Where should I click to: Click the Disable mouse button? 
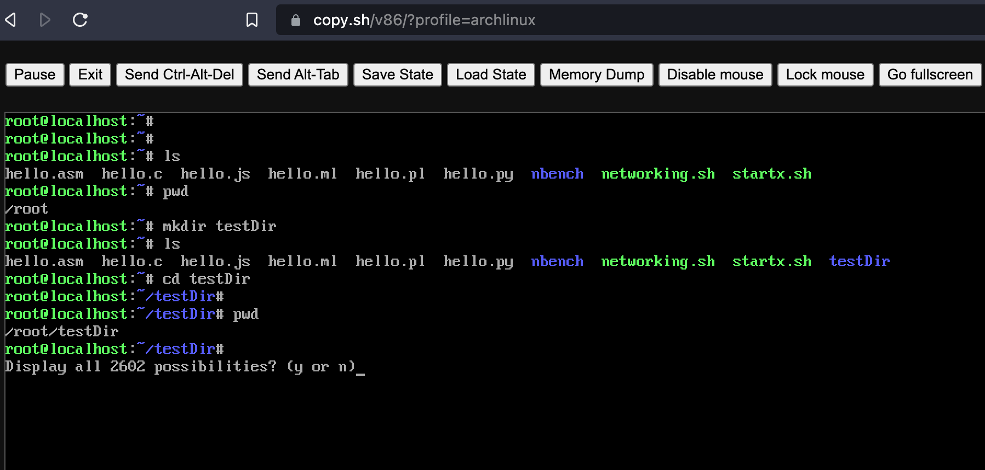[715, 74]
